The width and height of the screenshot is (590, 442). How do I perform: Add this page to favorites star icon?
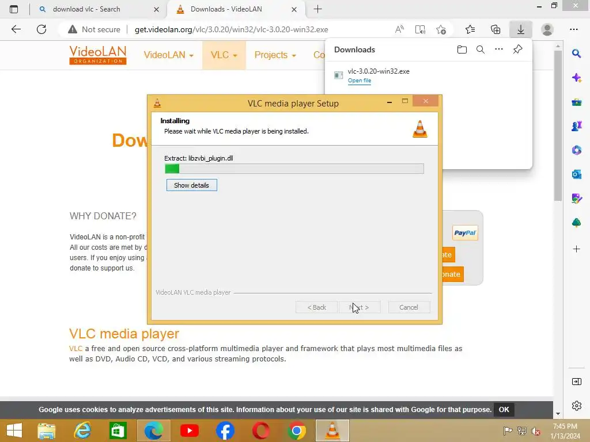pos(441,29)
